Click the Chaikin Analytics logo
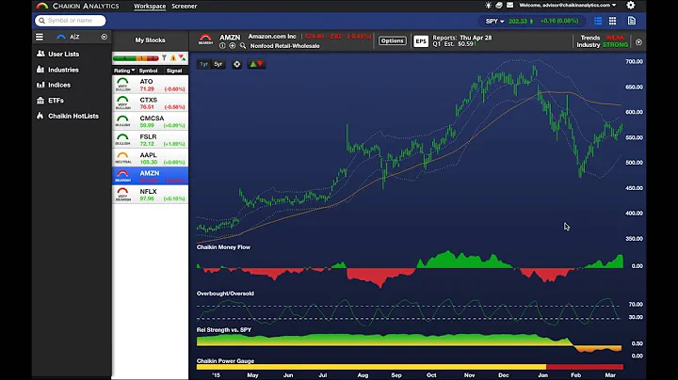 click(77, 6)
